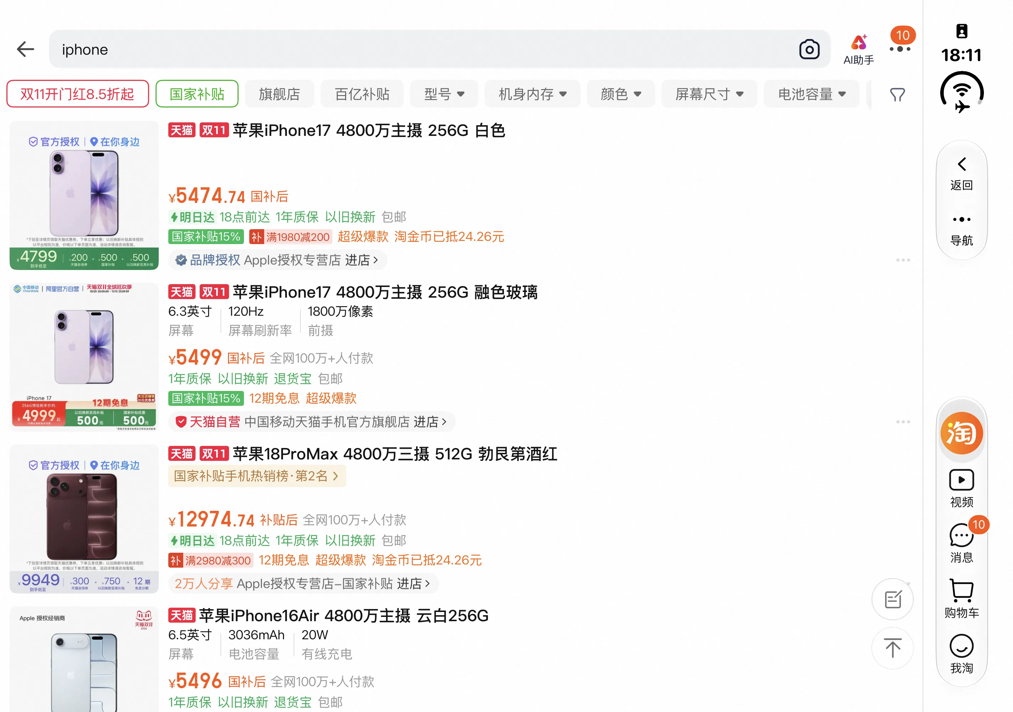Expand the 屏幕尺寸 dropdown filter
Screen dimensions: 1013x712
[709, 94]
